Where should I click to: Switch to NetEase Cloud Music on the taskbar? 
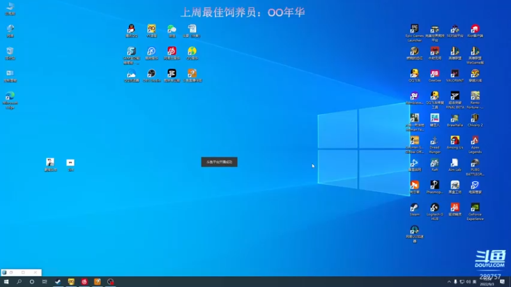point(84,282)
